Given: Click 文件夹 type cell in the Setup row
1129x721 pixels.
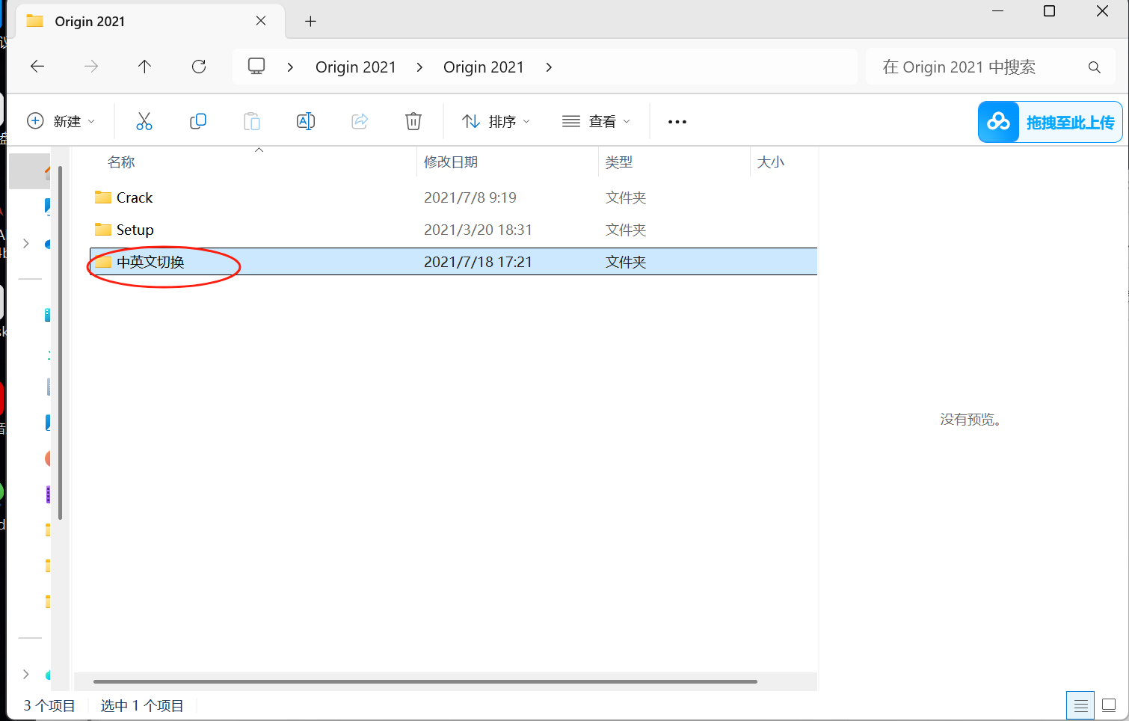Looking at the screenshot, I should point(626,230).
